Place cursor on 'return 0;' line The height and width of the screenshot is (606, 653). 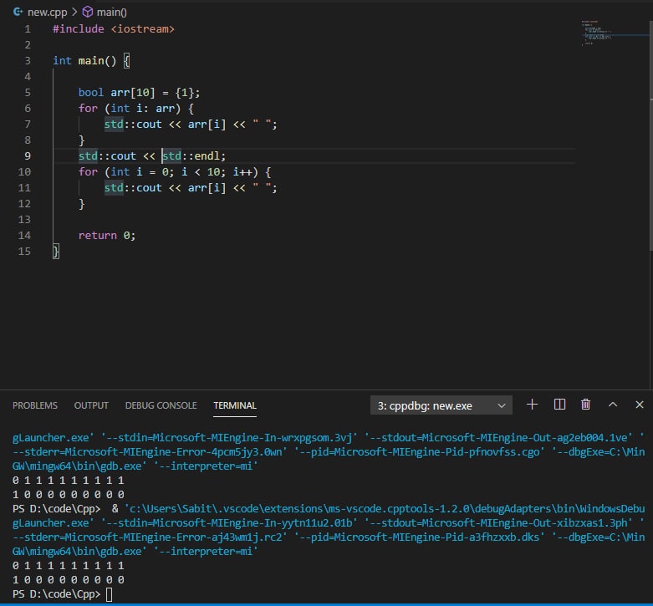point(107,236)
